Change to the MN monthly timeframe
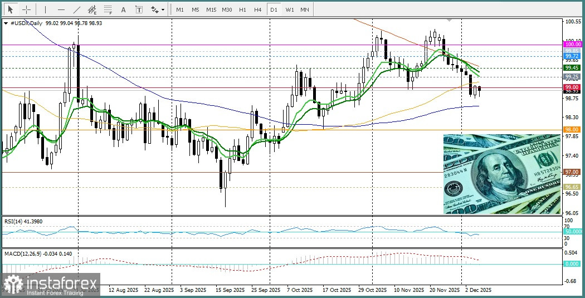This screenshot has height=298, width=585. (x=305, y=9)
